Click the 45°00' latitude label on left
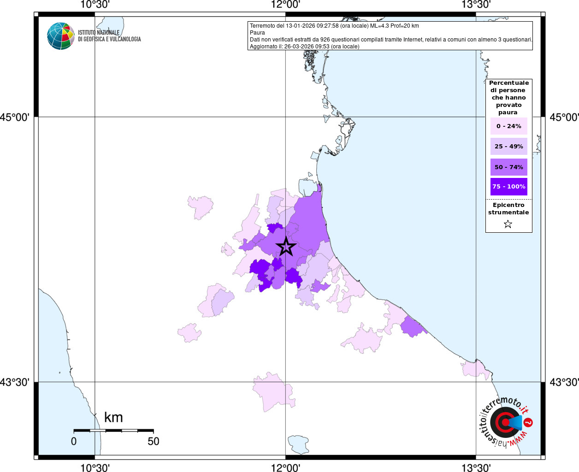This screenshot has width=579, height=472. point(15,117)
